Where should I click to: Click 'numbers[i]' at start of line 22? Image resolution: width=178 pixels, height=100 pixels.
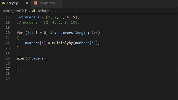35,43
